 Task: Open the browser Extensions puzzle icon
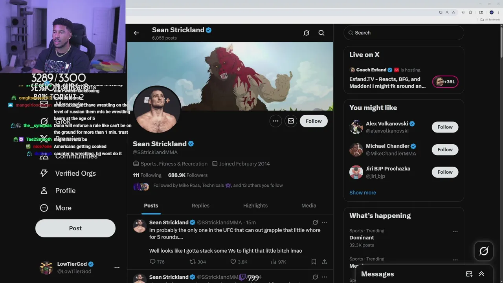470,13
